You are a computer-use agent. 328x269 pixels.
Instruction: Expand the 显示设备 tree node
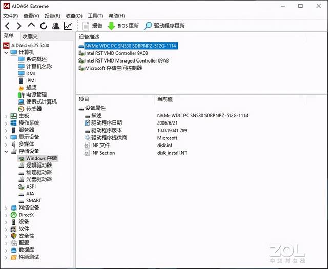coord(6,137)
